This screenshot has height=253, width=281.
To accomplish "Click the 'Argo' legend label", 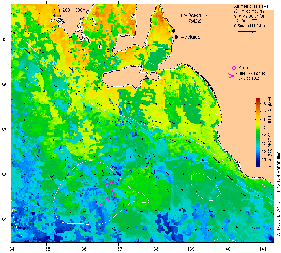I will (x=243, y=68).
